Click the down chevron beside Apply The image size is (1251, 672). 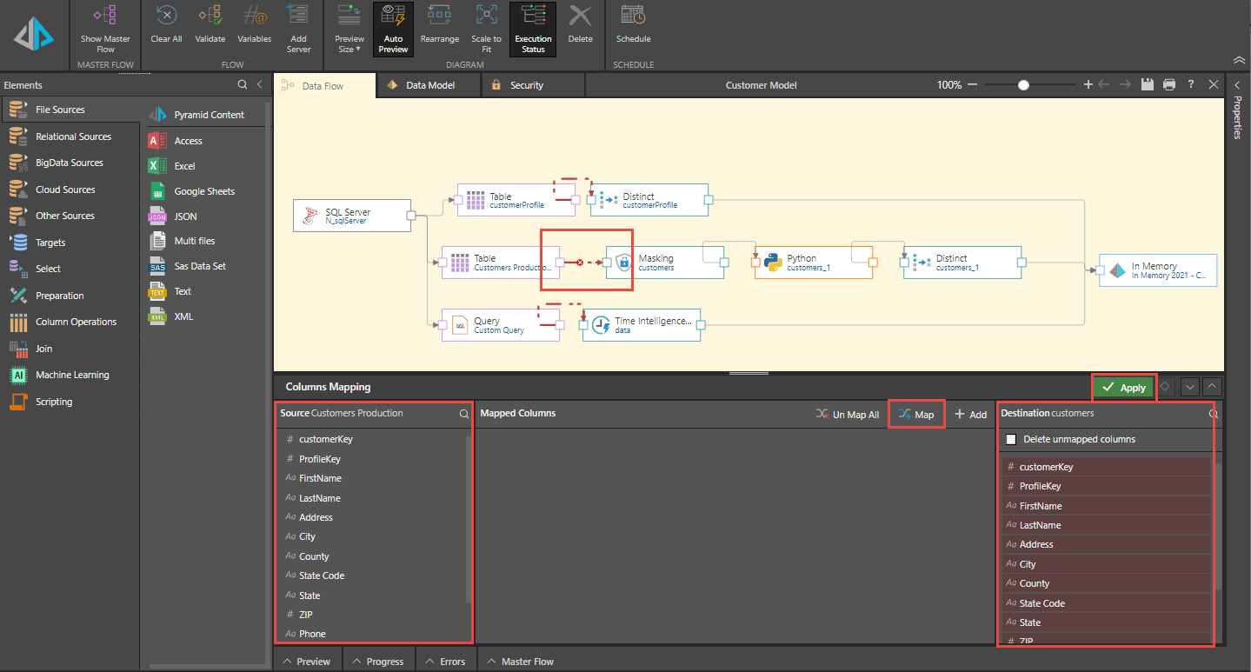1190,387
